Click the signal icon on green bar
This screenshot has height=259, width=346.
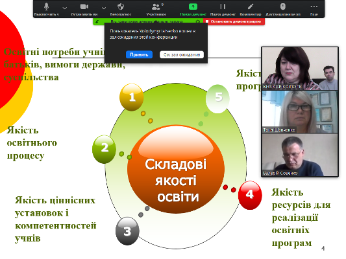(97, 21)
